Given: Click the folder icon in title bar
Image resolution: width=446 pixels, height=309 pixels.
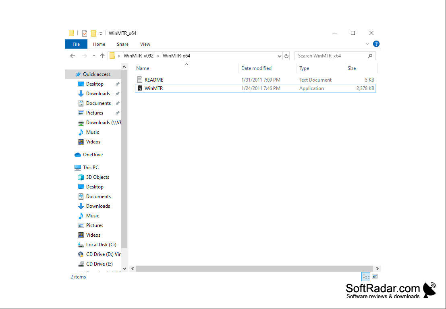Looking at the screenshot, I should click(x=72, y=33).
